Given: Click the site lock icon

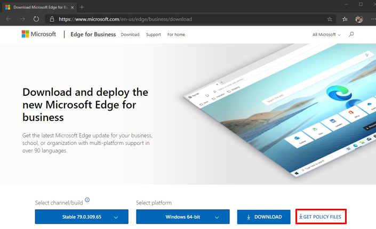Looking at the screenshot, I should 52,19.
